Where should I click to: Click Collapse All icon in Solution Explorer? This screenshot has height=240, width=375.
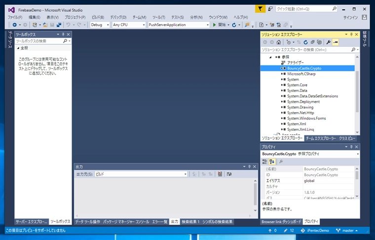click(x=312, y=42)
